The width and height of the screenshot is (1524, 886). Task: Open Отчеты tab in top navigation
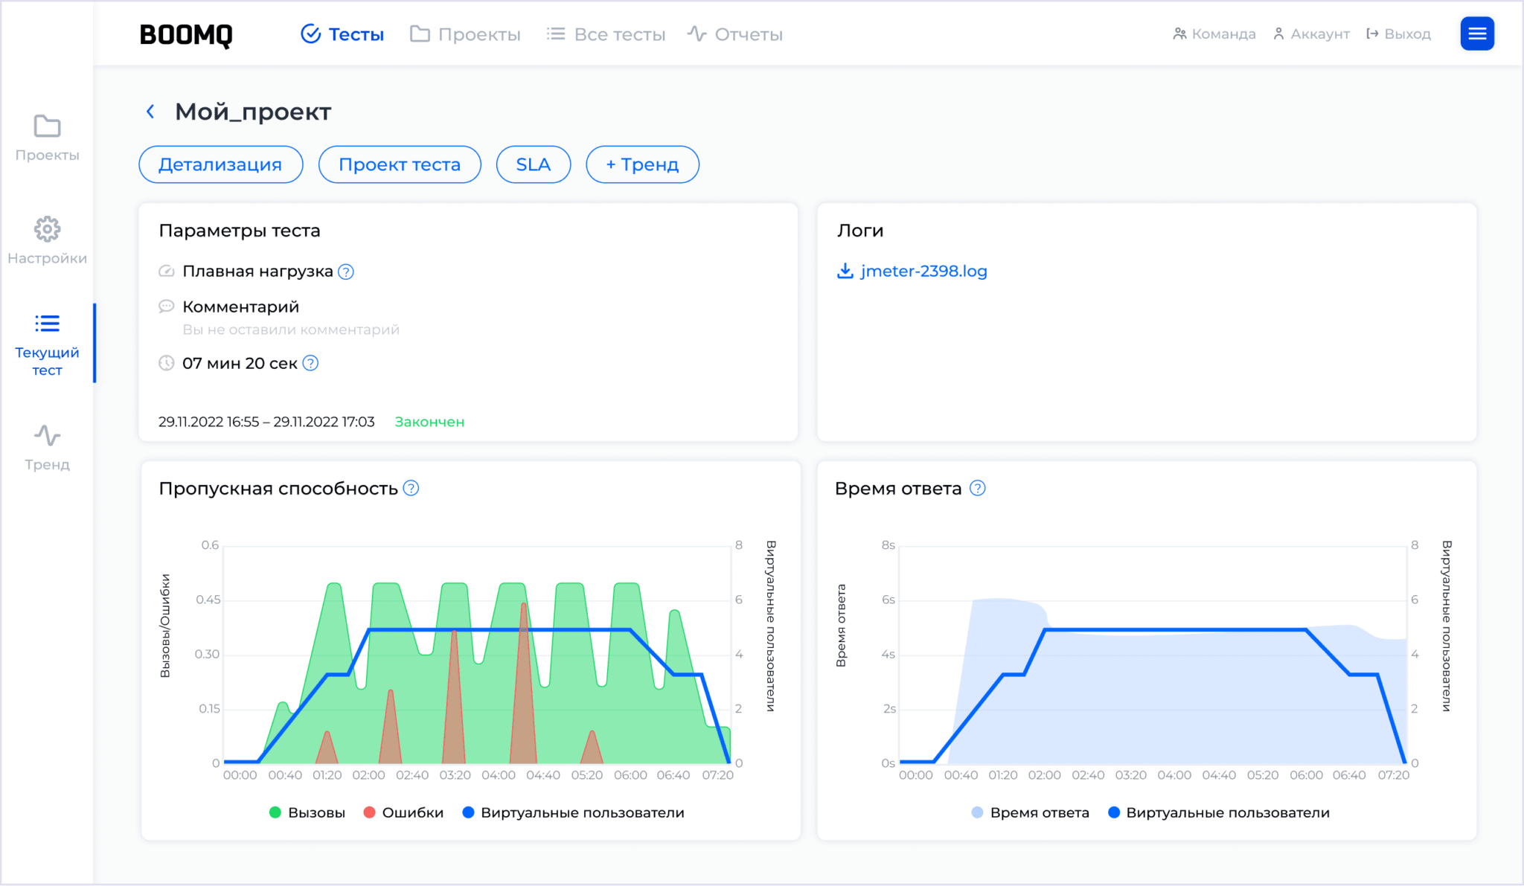734,34
